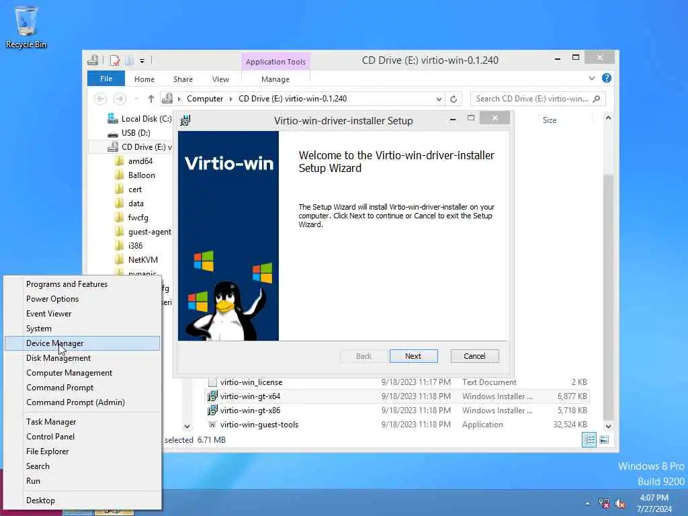This screenshot has height=516, width=688.
Task: Open Customize Quick Access Toolbar dropdown
Action: (x=142, y=60)
